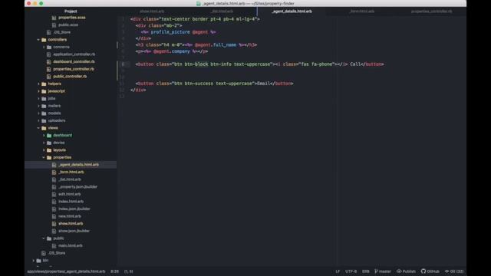The width and height of the screenshot is (491, 276).
Task: Select _agent_details.html.erb in tree view
Action: coord(78,165)
